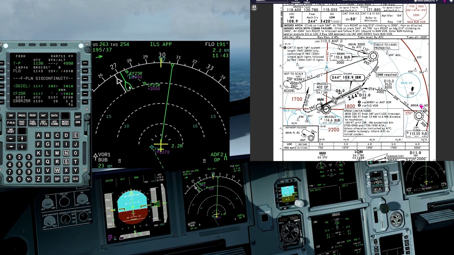
Task: Tap the number 5 key
Action: 20,164
